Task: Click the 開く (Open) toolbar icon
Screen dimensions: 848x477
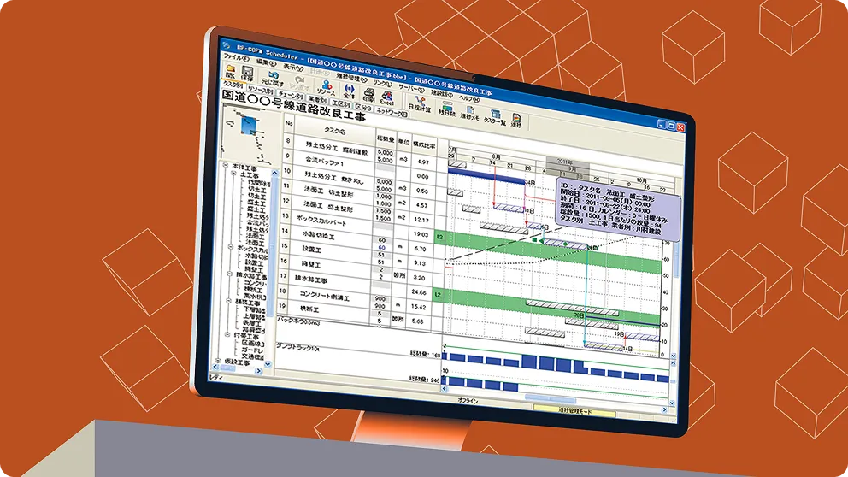Action: point(230,72)
